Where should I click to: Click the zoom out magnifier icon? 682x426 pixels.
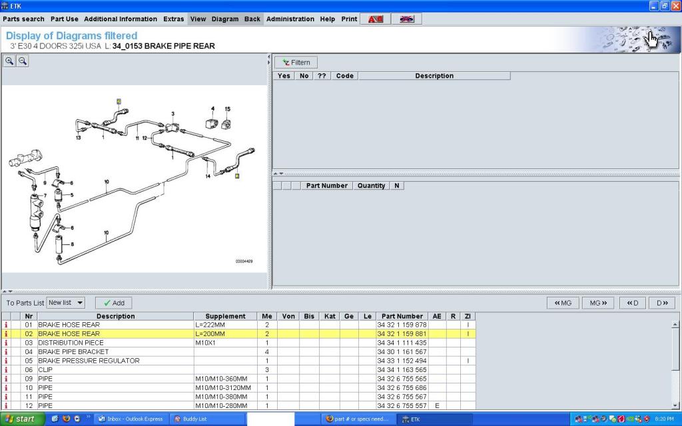pos(22,61)
